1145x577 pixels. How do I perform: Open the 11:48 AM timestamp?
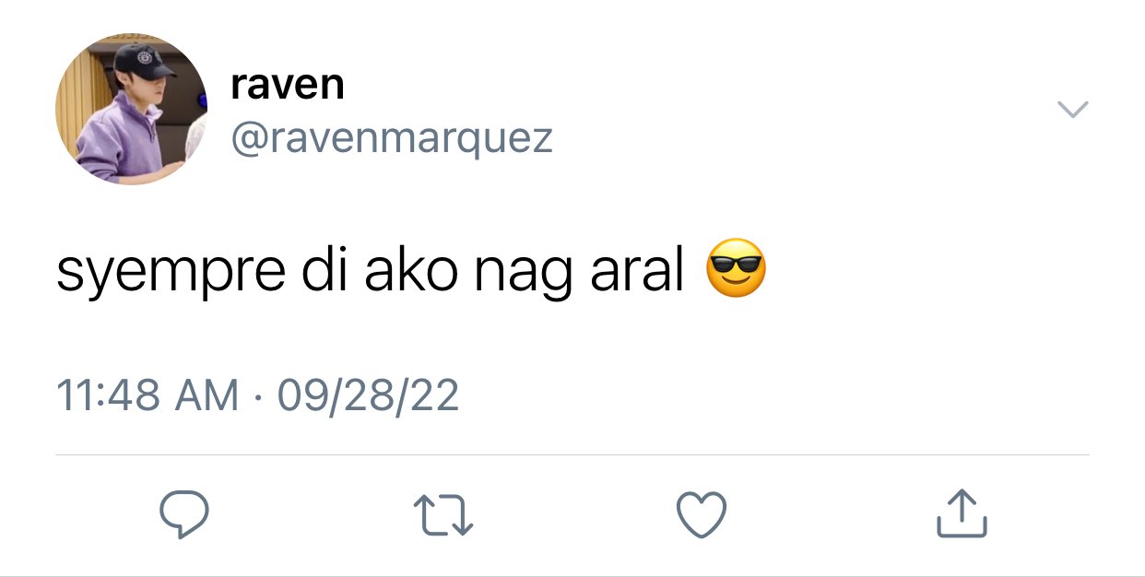[x=148, y=396]
